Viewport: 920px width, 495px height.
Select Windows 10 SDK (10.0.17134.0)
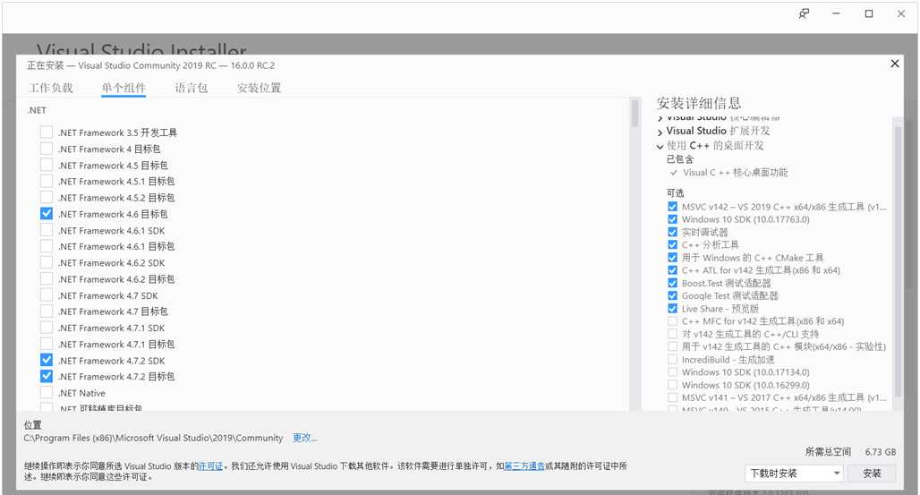click(x=672, y=371)
